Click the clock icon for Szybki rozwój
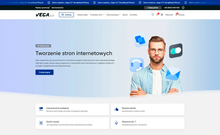Image resolution: width=220 pixels, height=135 pixels. click(x=41, y=123)
